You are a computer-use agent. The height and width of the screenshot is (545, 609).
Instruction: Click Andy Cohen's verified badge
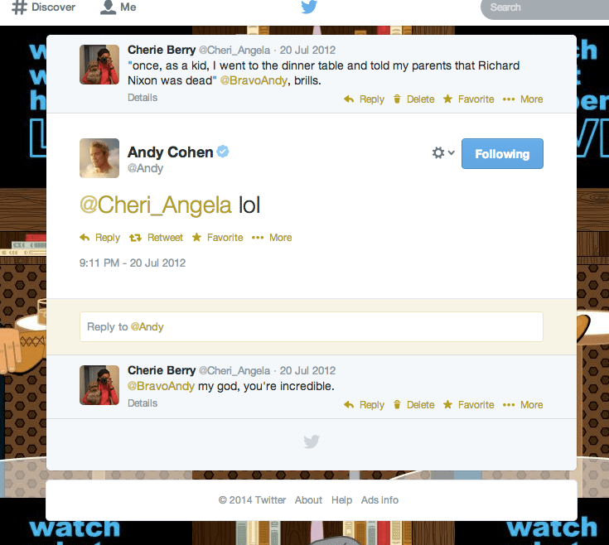[223, 152]
